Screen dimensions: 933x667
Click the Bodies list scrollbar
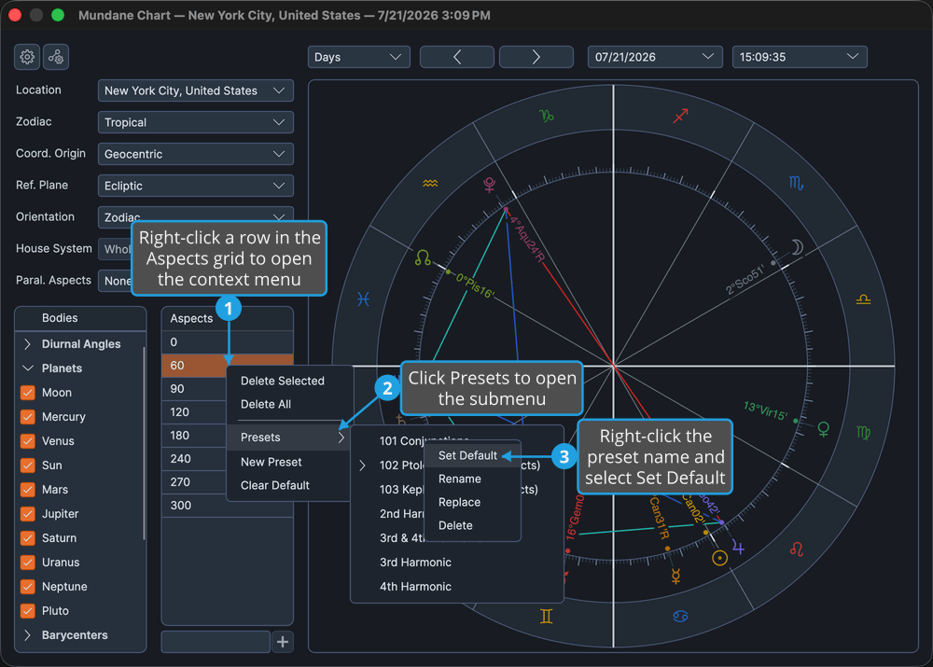pyautogui.click(x=144, y=443)
